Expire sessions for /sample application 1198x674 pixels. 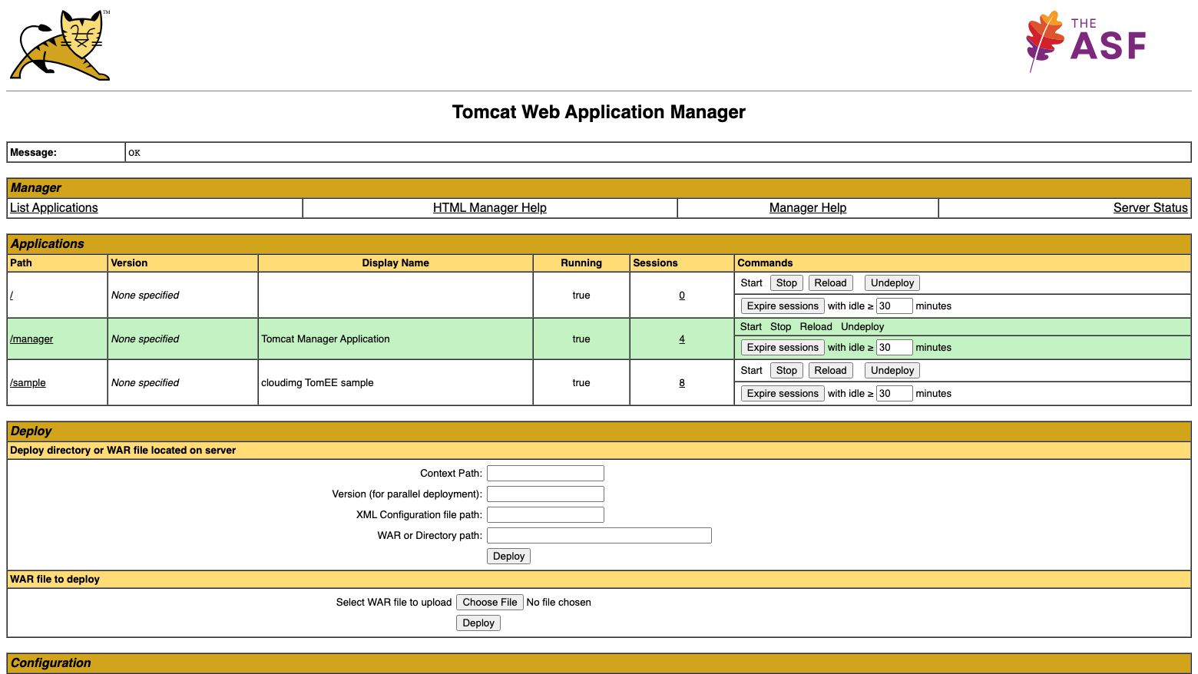pos(783,394)
